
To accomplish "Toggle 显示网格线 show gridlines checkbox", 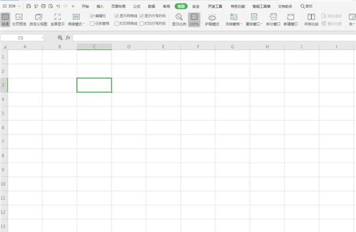I will 117,16.
